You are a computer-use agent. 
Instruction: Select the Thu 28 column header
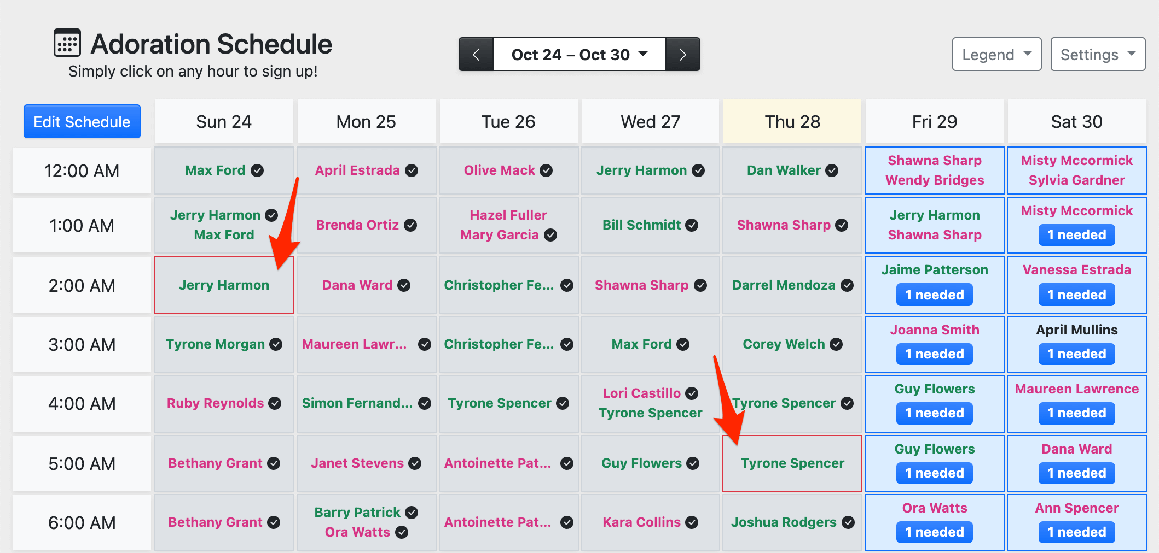(x=792, y=122)
